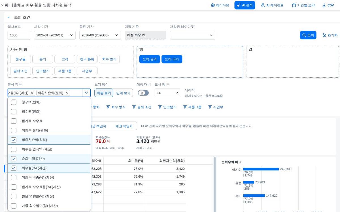The image size is (340, 212).
Task: Sort by the 외환차손익(원화) column header
Action: tap(166, 161)
